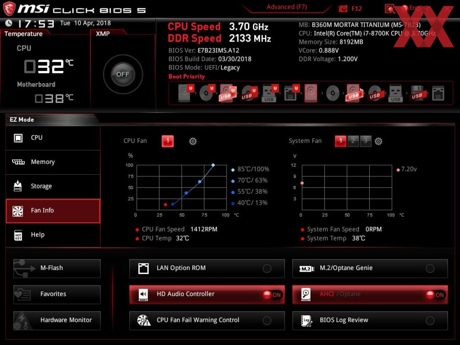Click the 55°C/38% point on CPU fan curve
460x345 pixels.
(186, 193)
